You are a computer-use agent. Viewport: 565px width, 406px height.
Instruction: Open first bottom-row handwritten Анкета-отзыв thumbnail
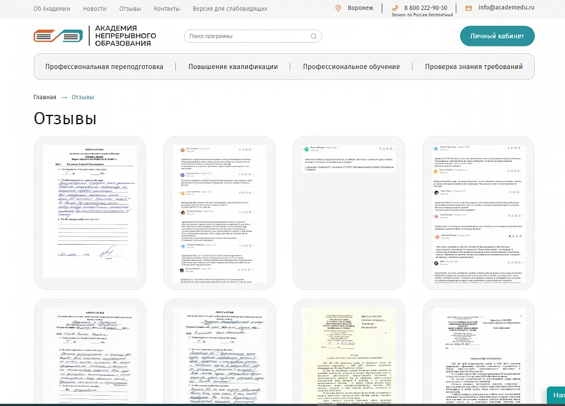click(x=90, y=351)
